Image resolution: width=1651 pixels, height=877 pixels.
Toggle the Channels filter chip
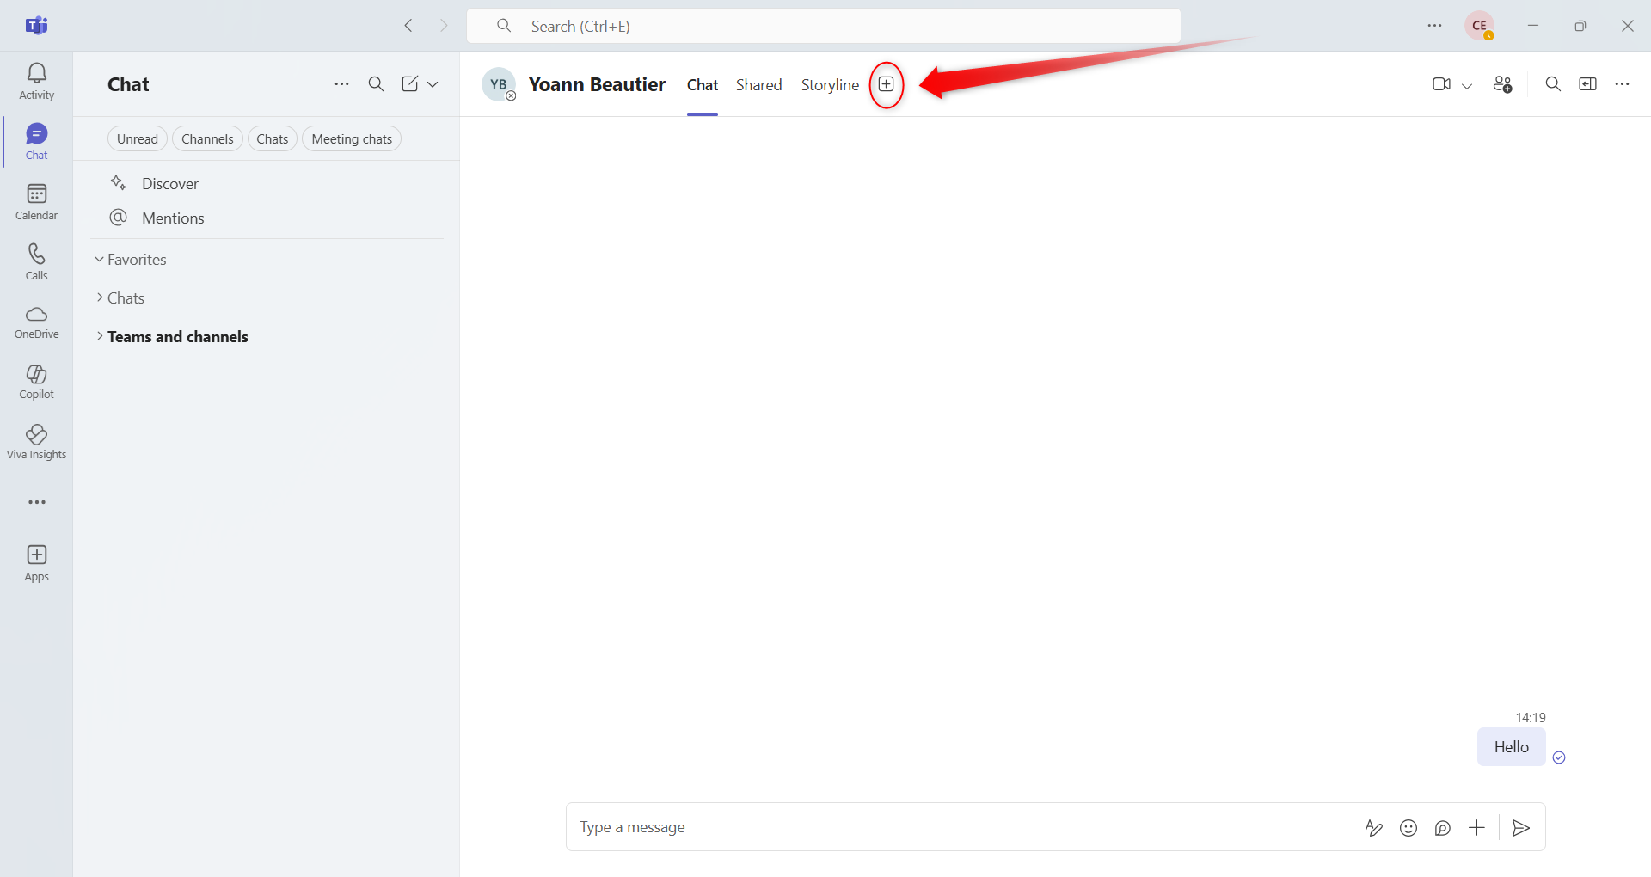click(x=207, y=139)
